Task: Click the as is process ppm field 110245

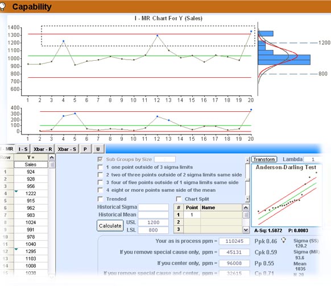Action: (x=234, y=241)
